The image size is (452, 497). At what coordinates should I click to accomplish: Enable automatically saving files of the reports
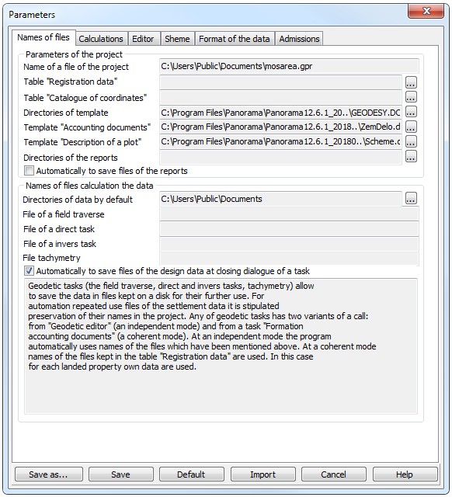[x=29, y=171]
